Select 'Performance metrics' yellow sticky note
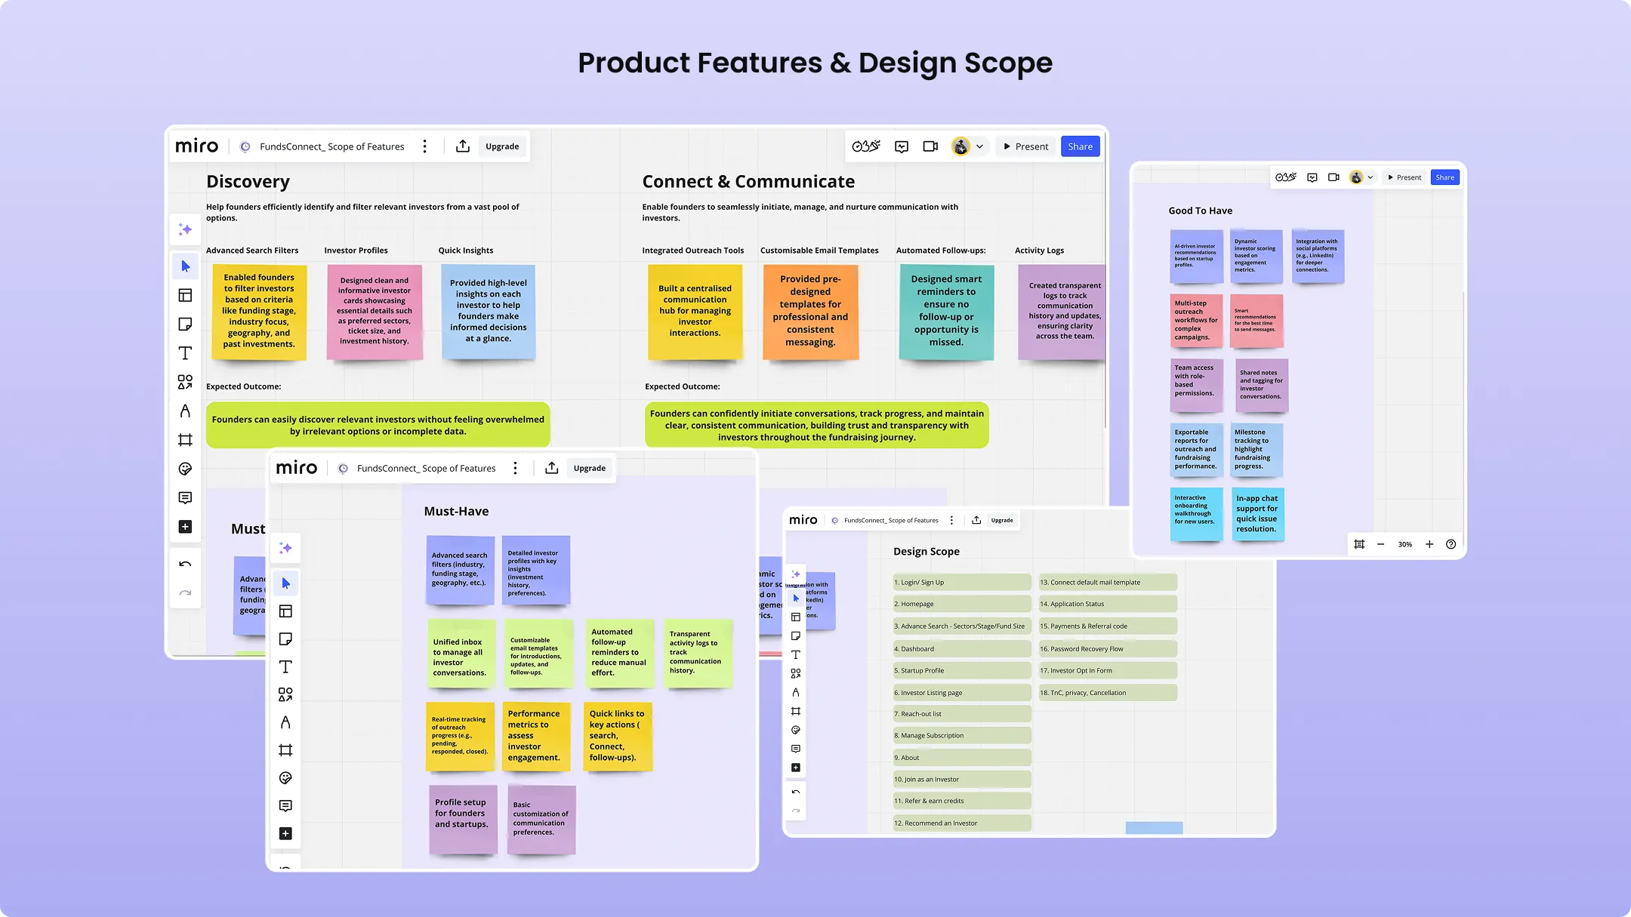 535,736
